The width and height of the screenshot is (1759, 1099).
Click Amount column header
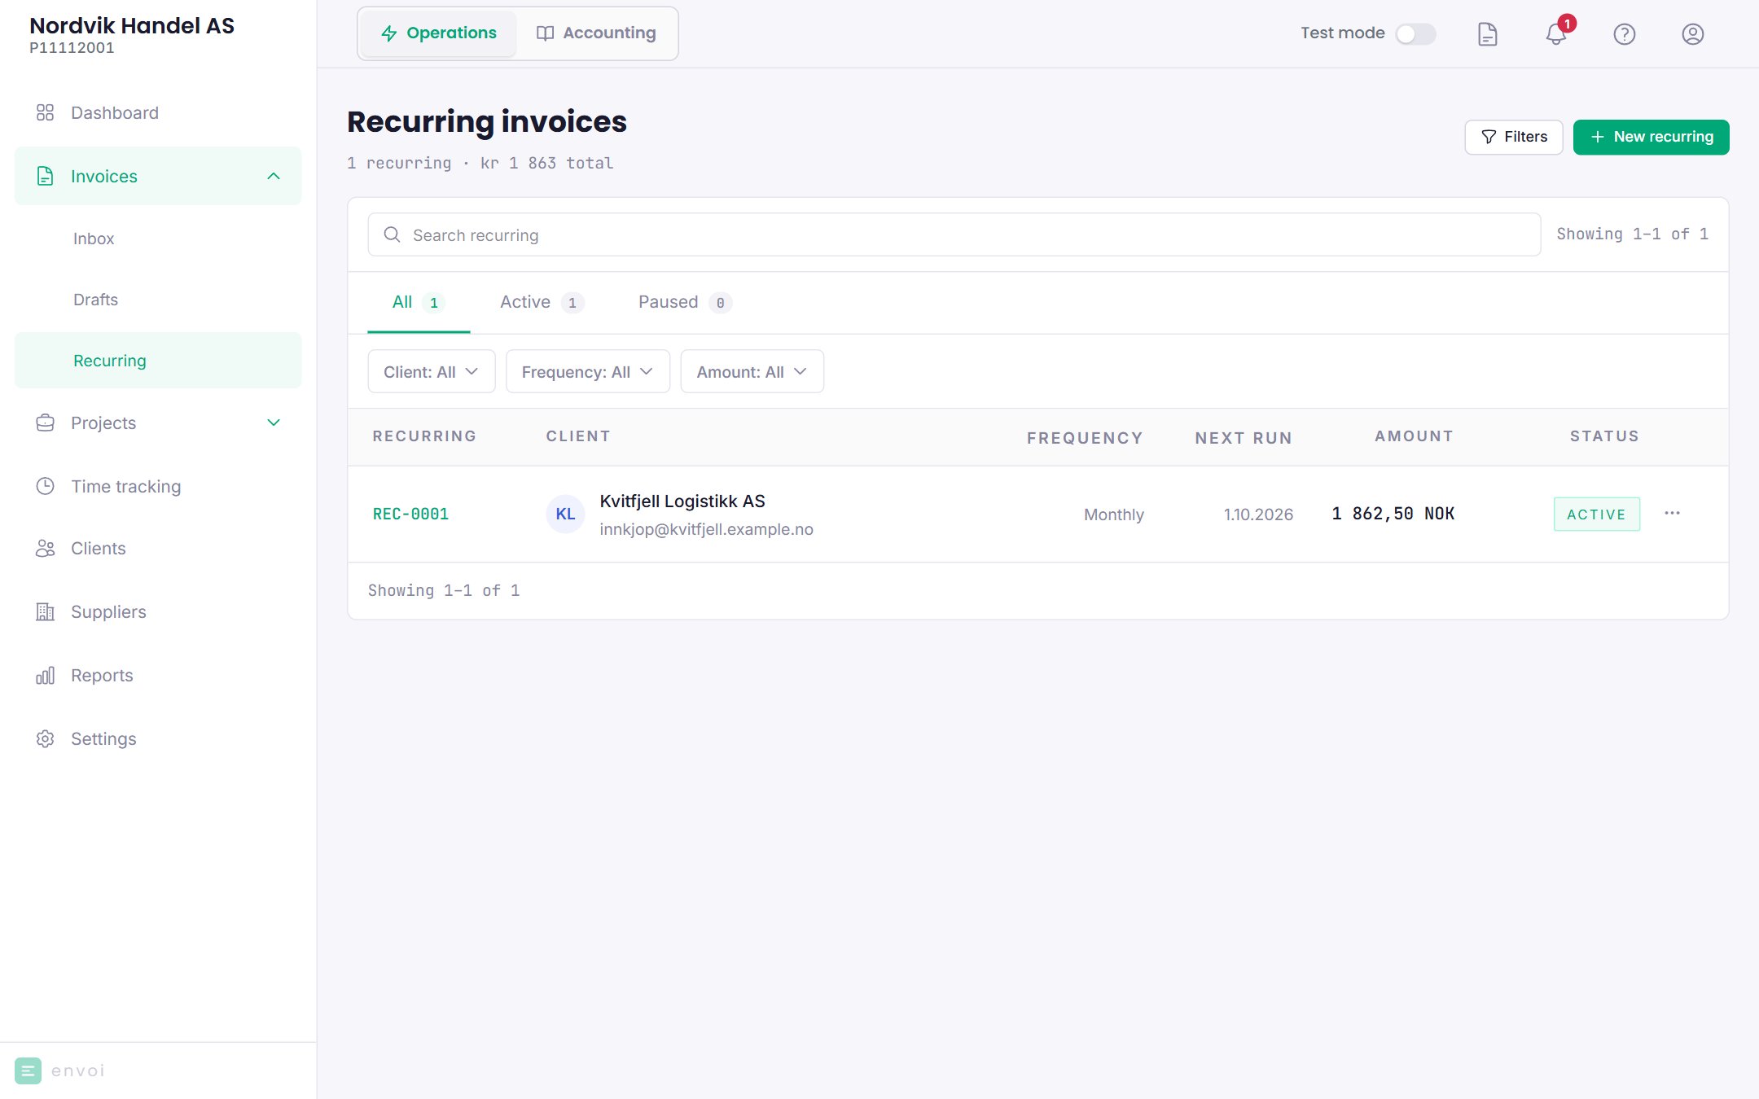pos(1414,436)
